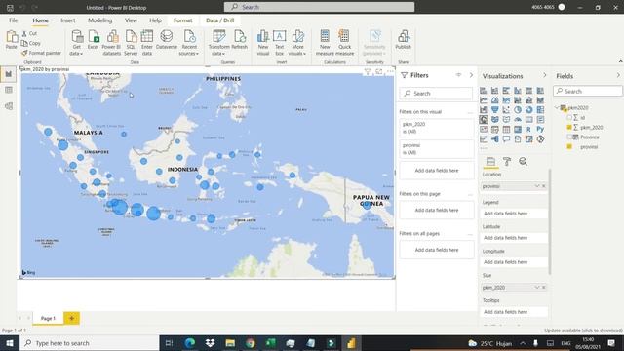Open Dataverse connector

167,40
